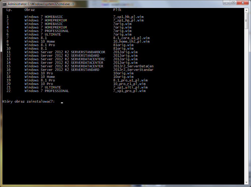Click 'Windows 7 PROFESSIONAL' in row 5

pyautogui.click(x=47, y=31)
